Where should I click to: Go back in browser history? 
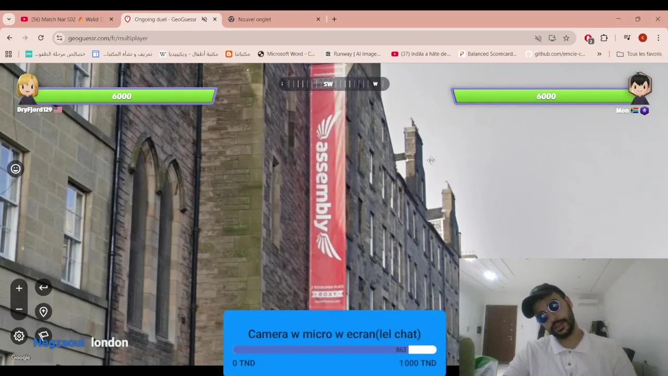pyautogui.click(x=9, y=38)
